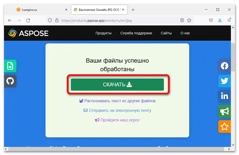
Task: Click the orange star bookmark icon
Action: (225, 126)
